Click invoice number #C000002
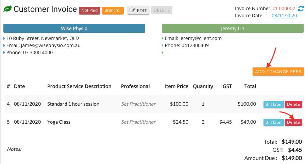Image resolution: width=305 pixels, height=164 pixels. click(x=284, y=8)
